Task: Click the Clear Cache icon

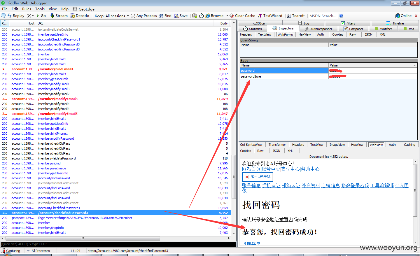Action: click(x=232, y=16)
